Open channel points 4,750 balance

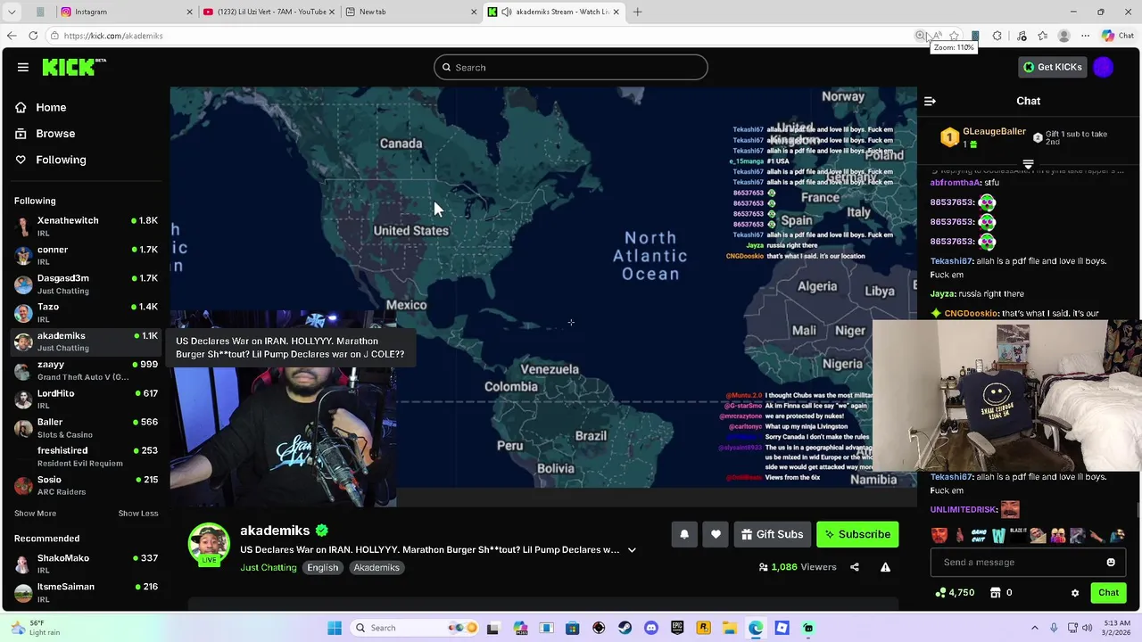pos(955,593)
